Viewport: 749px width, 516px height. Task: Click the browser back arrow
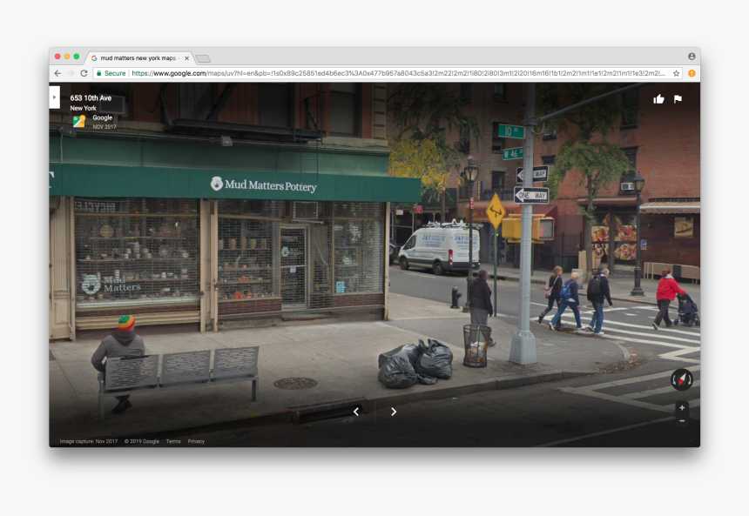click(x=57, y=73)
